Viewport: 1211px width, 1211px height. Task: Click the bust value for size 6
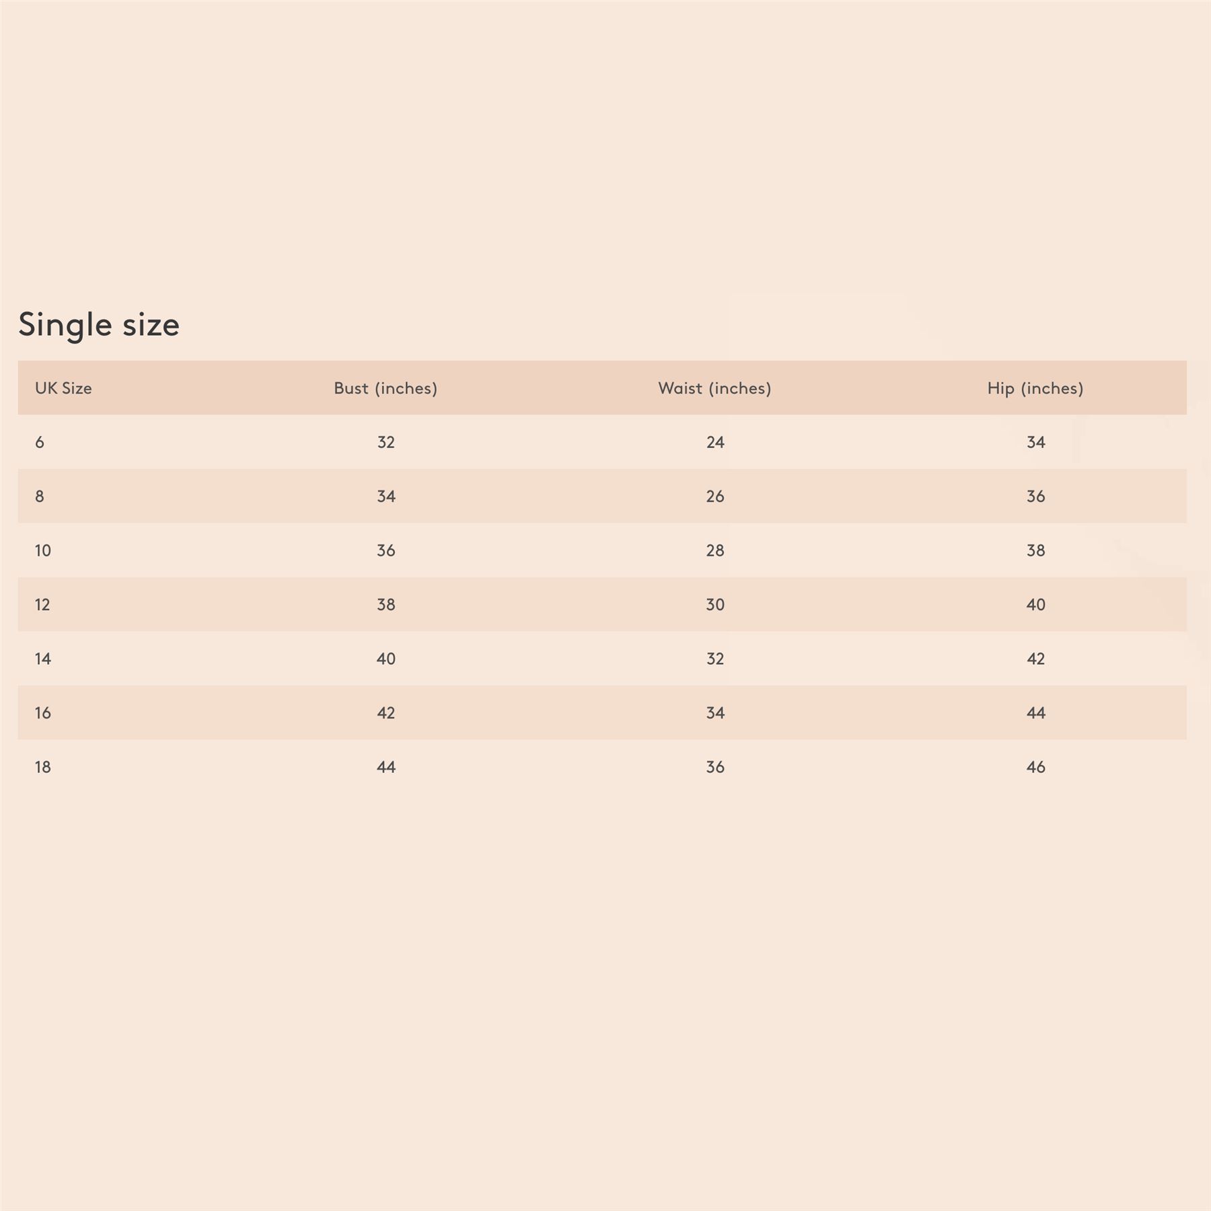pos(386,442)
